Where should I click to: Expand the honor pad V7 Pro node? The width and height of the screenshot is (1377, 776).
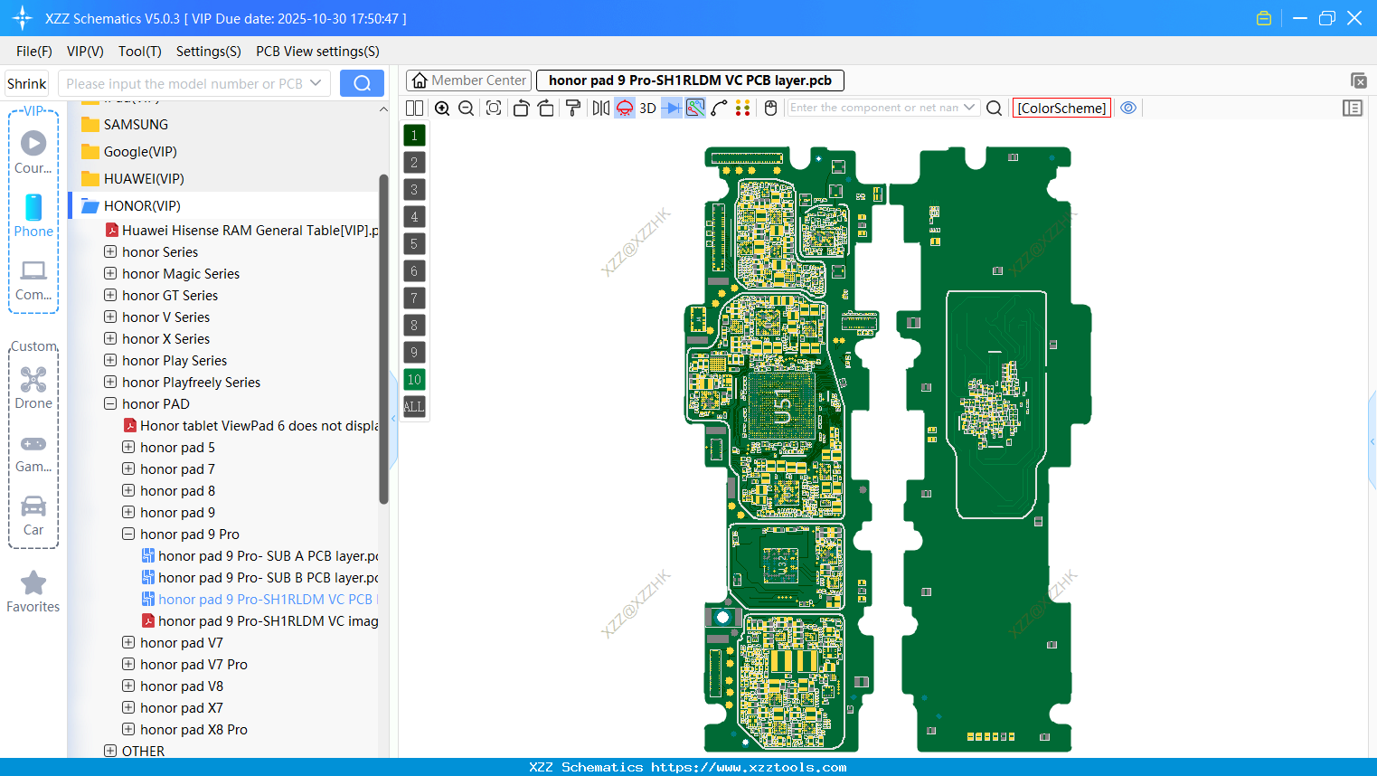point(128,664)
